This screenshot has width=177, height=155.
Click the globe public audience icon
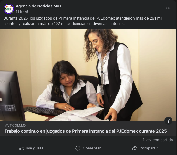(26, 12)
